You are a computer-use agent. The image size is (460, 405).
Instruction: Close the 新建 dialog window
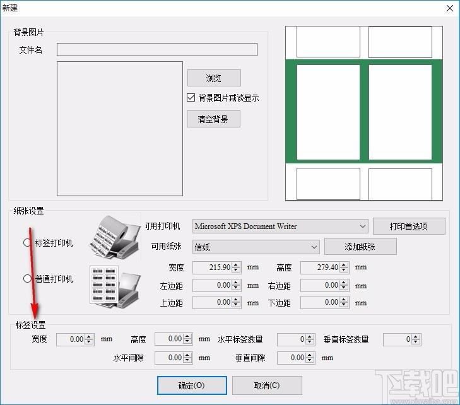point(450,8)
